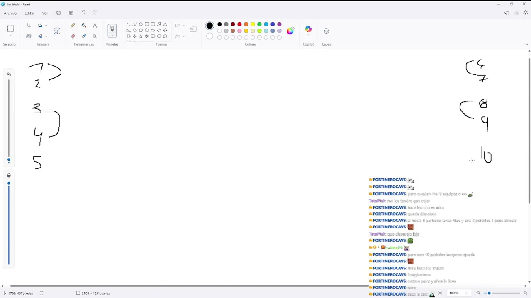
Task: Select primary color 1 black circle
Action: (209, 26)
